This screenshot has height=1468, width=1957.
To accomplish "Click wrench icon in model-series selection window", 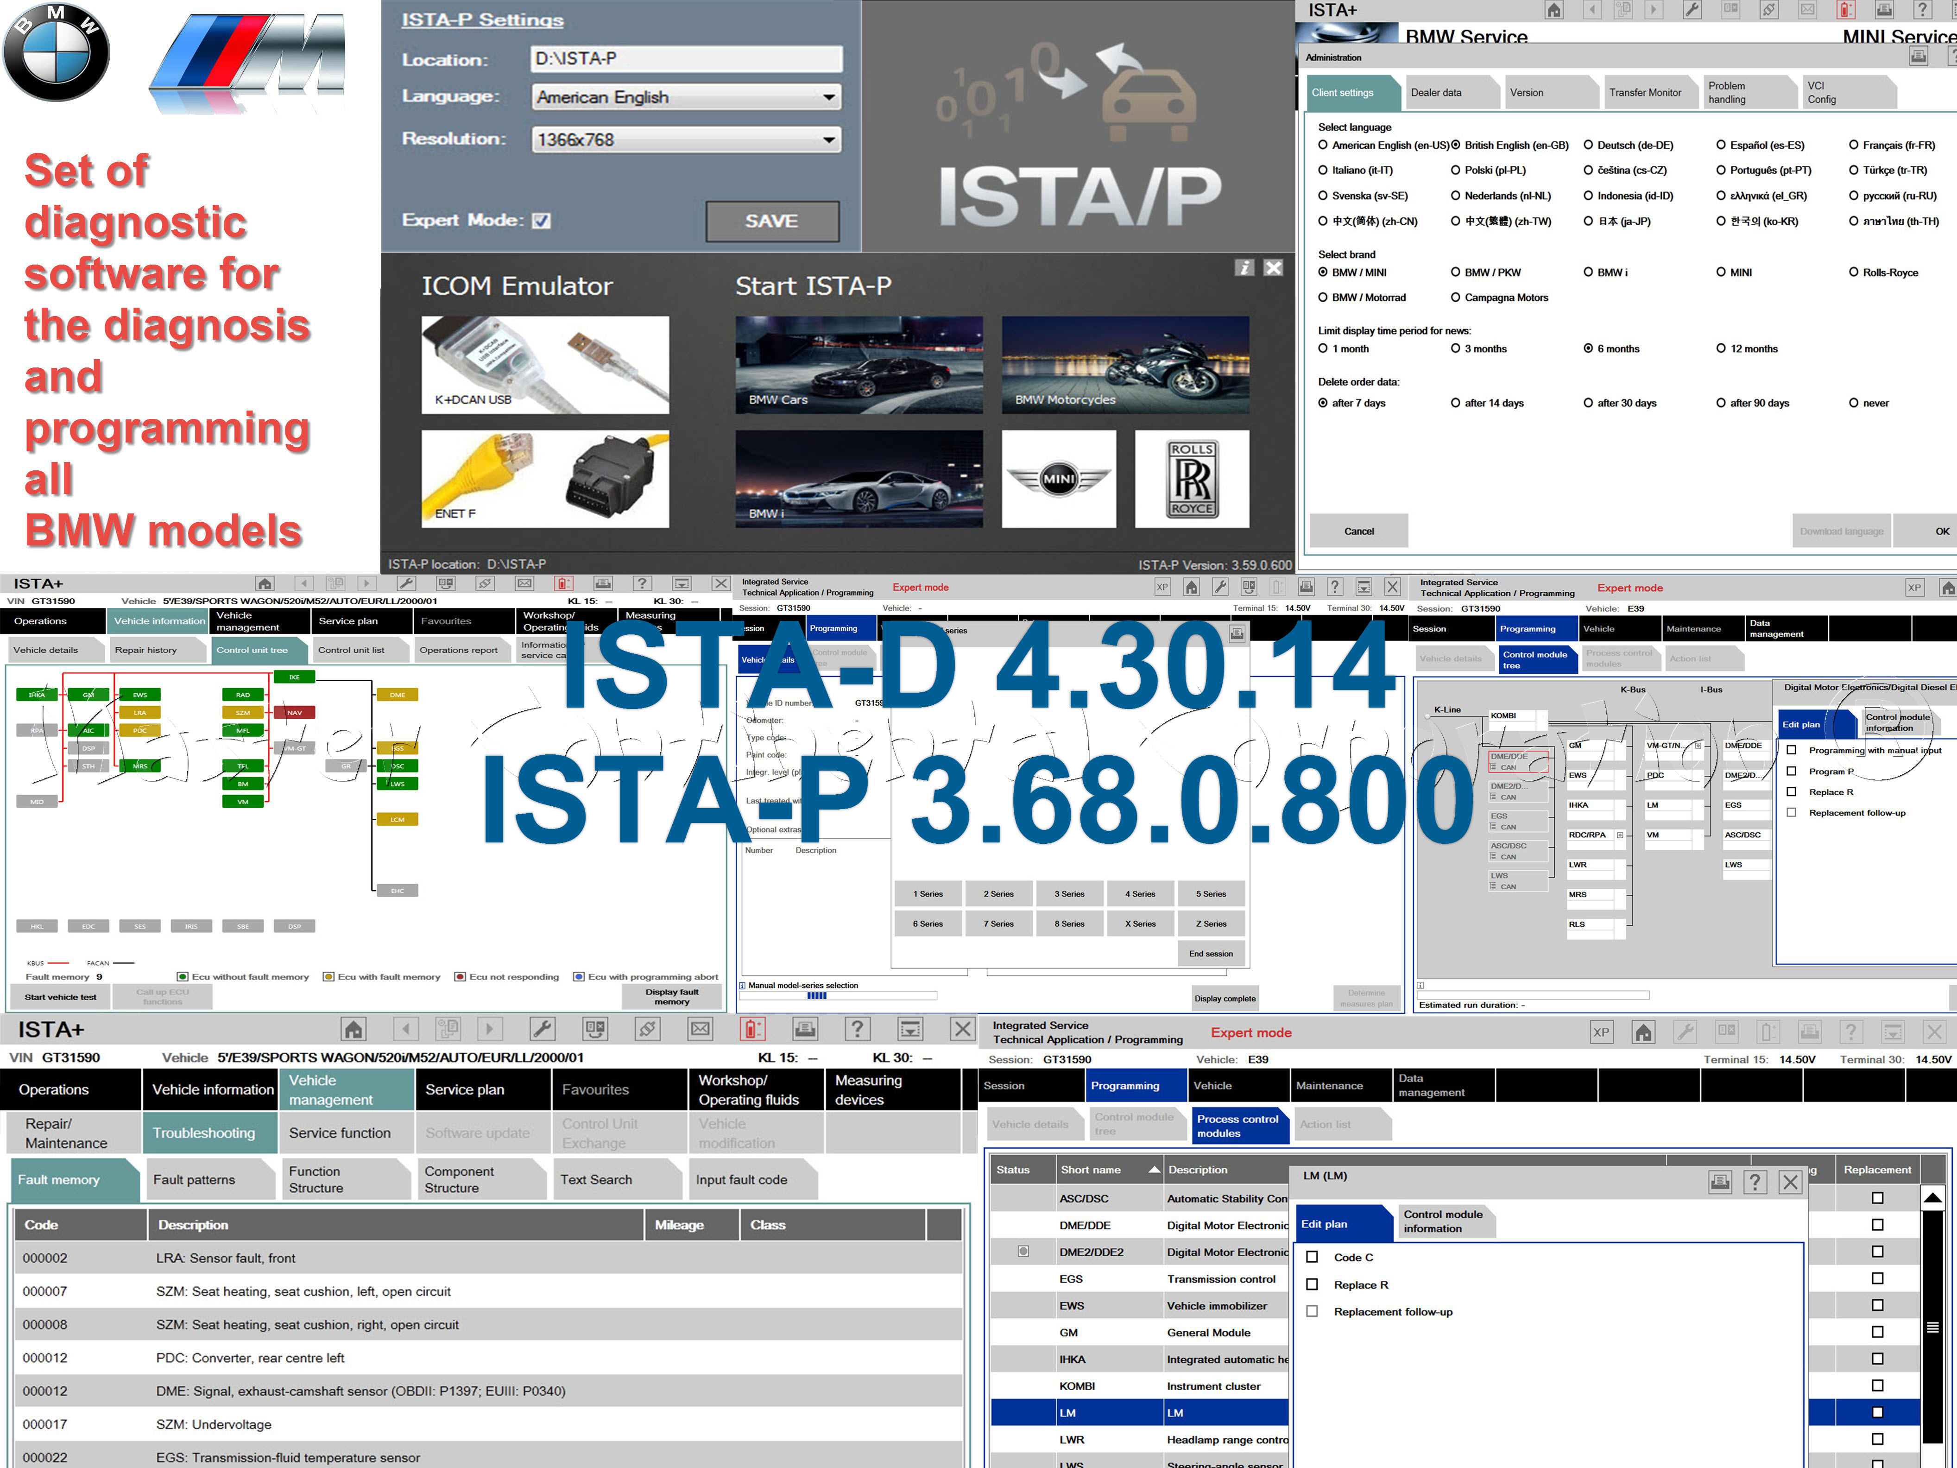I will coord(1220,587).
